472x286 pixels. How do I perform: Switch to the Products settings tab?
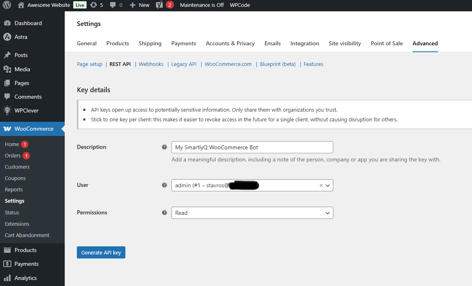click(118, 43)
